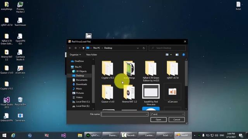Refresh the Desktop folder view
Screen dimensions: 248x139
click(x=144, y=48)
